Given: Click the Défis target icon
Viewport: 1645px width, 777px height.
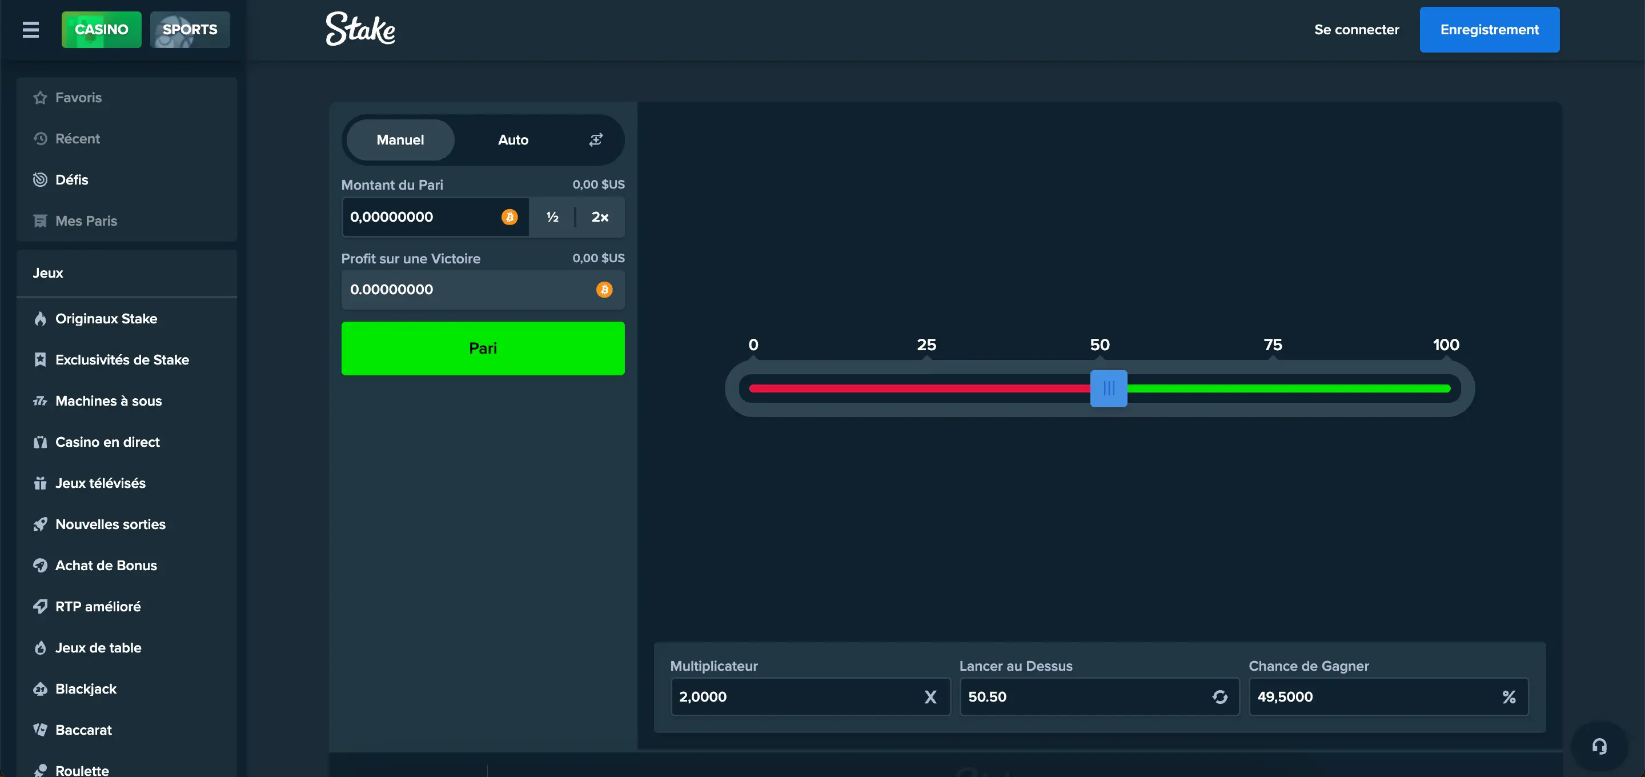Looking at the screenshot, I should (40, 179).
